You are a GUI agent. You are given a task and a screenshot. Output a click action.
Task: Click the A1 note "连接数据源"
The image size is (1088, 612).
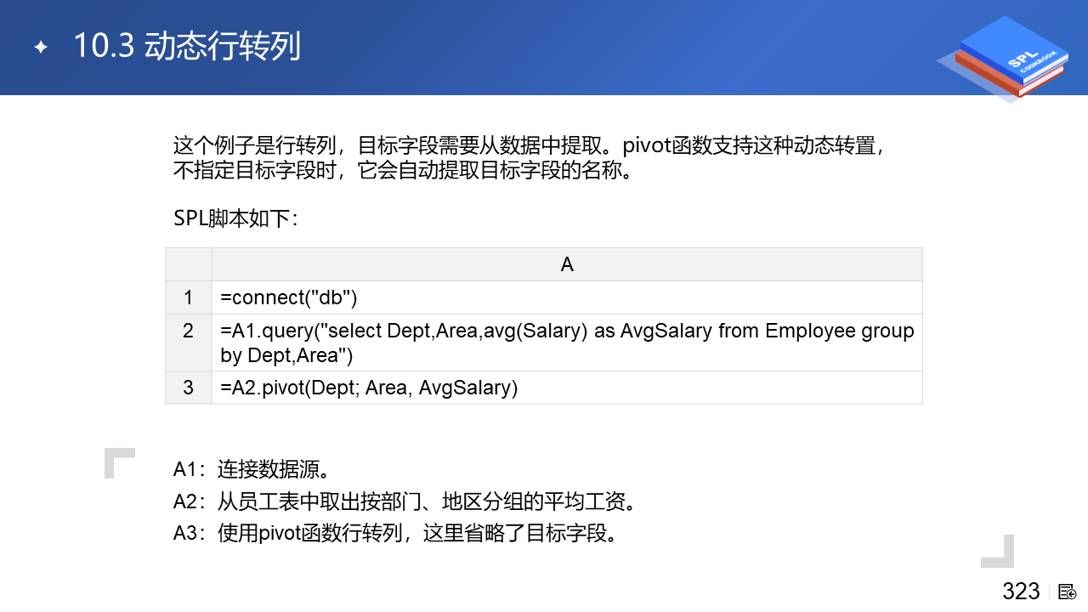tap(252, 469)
